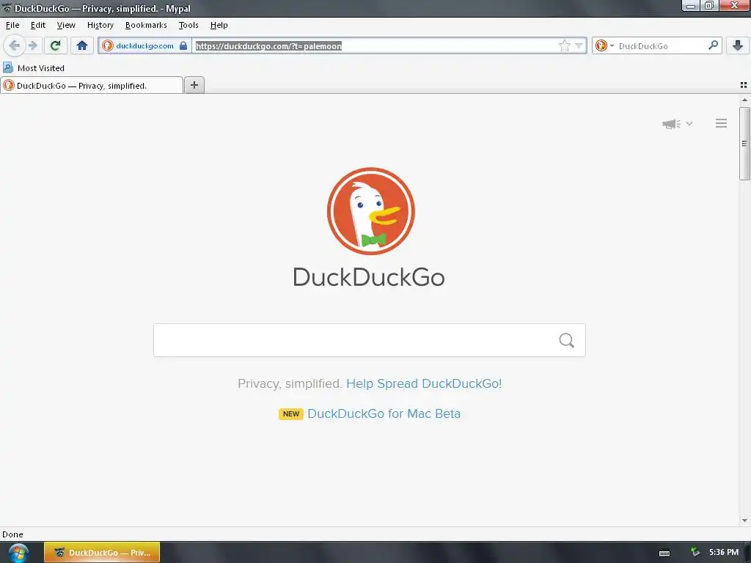Click the browser DuckDuckGo search input
This screenshot has width=751, height=563.
point(661,46)
